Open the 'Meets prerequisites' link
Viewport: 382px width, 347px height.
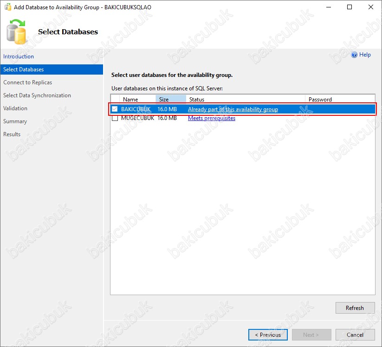[212, 118]
